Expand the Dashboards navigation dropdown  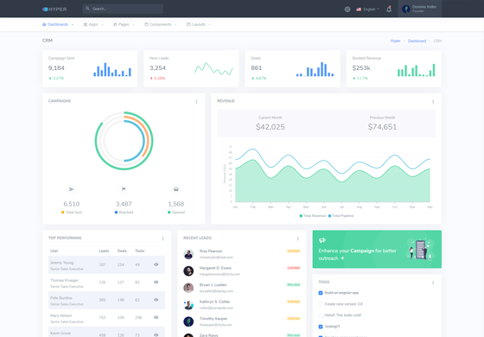[x=58, y=24]
